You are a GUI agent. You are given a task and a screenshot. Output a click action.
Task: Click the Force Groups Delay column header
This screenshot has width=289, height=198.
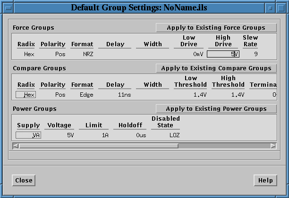(115, 44)
